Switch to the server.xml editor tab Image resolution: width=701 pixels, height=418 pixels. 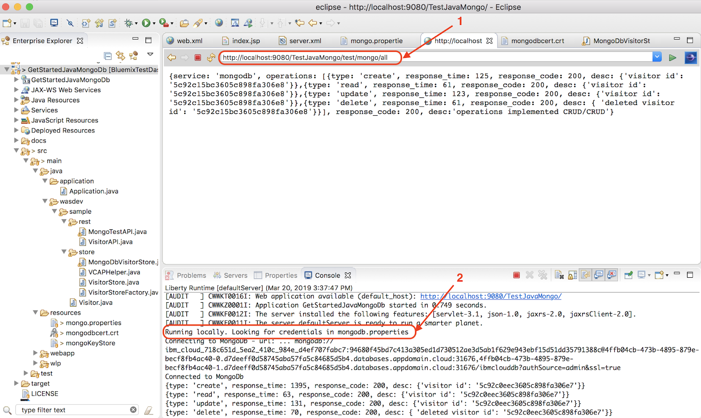click(x=300, y=41)
